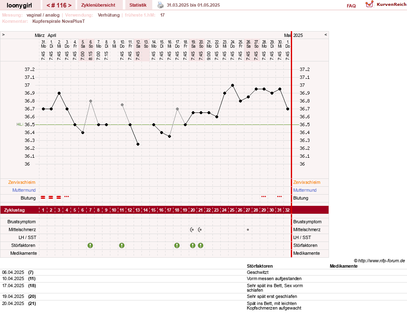The height and width of the screenshot is (327, 407).
Task: Click the last temperature point on day 32
Action: point(288,109)
